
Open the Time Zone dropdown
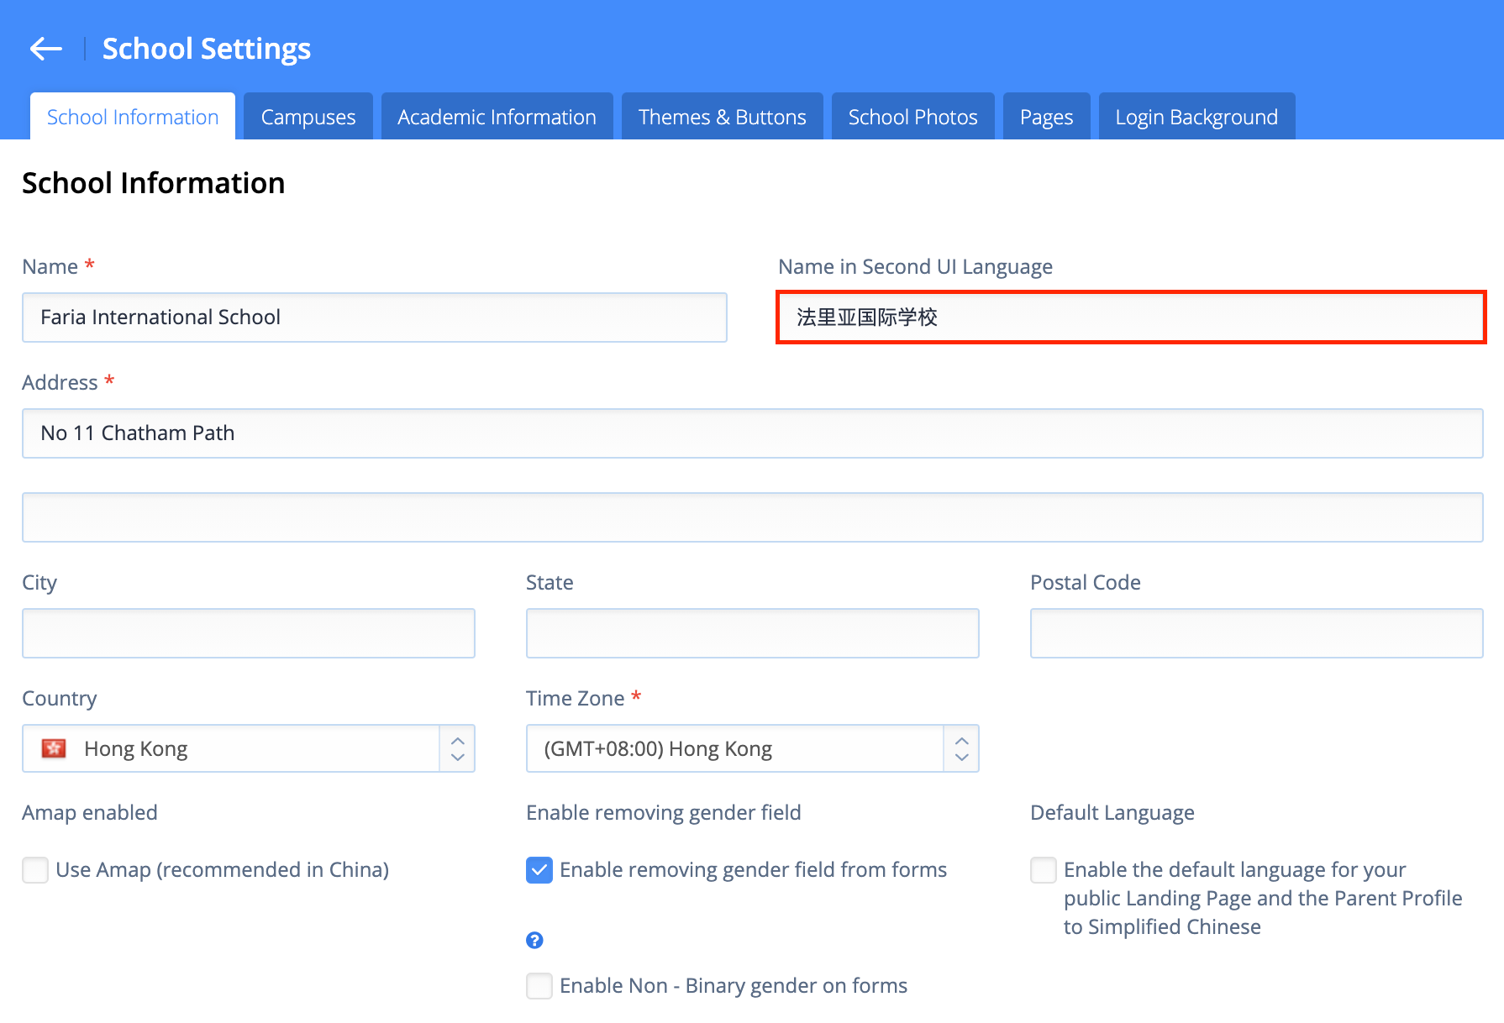[752, 748]
